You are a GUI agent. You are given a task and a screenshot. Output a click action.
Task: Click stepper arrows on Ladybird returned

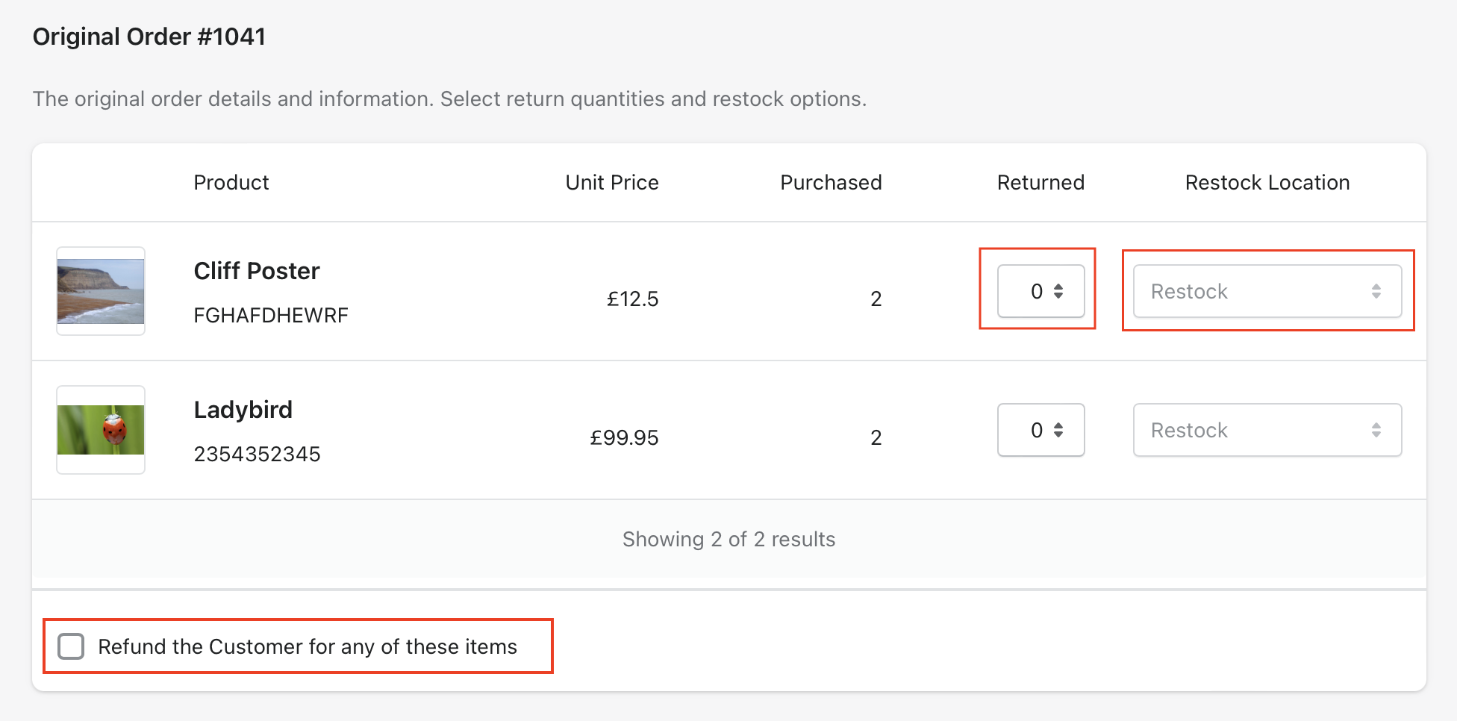coord(1058,430)
